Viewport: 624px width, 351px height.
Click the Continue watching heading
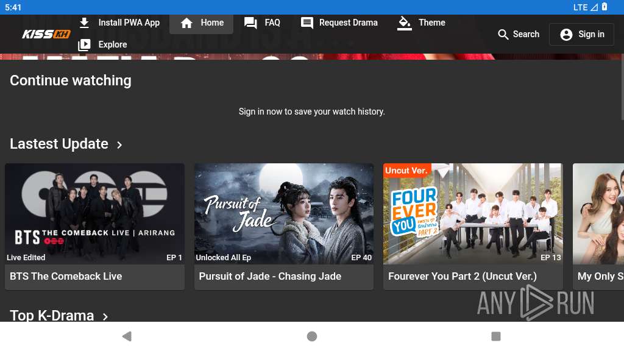pos(71,80)
